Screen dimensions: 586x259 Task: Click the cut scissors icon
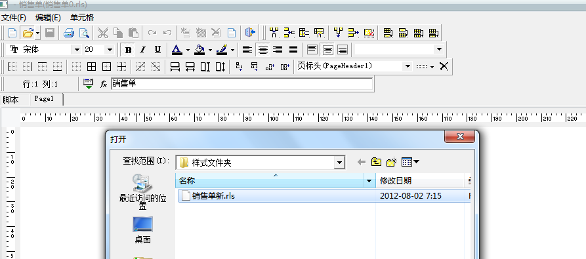[103, 33]
